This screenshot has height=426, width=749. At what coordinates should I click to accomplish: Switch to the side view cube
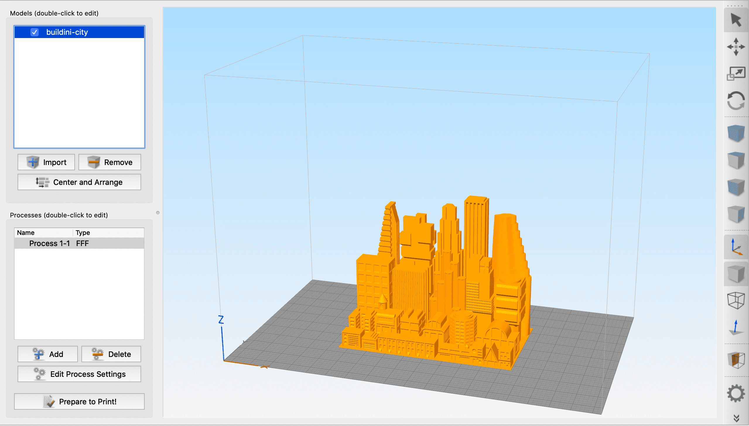click(736, 214)
